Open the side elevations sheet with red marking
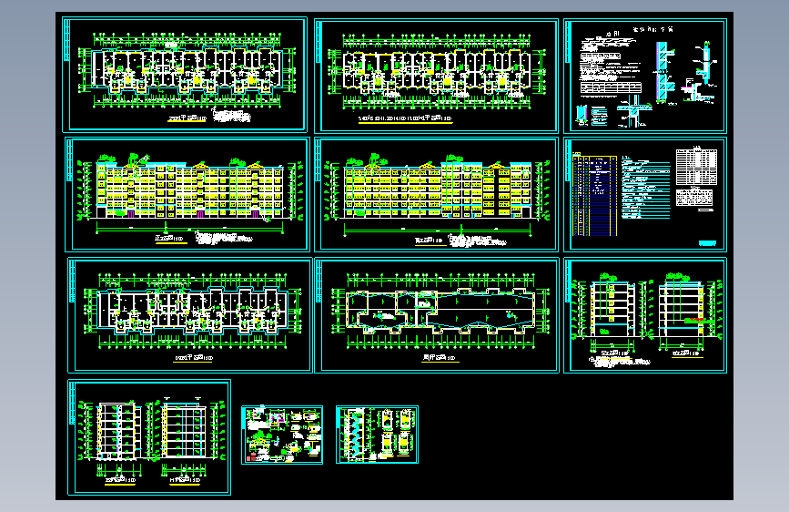 tap(645, 315)
